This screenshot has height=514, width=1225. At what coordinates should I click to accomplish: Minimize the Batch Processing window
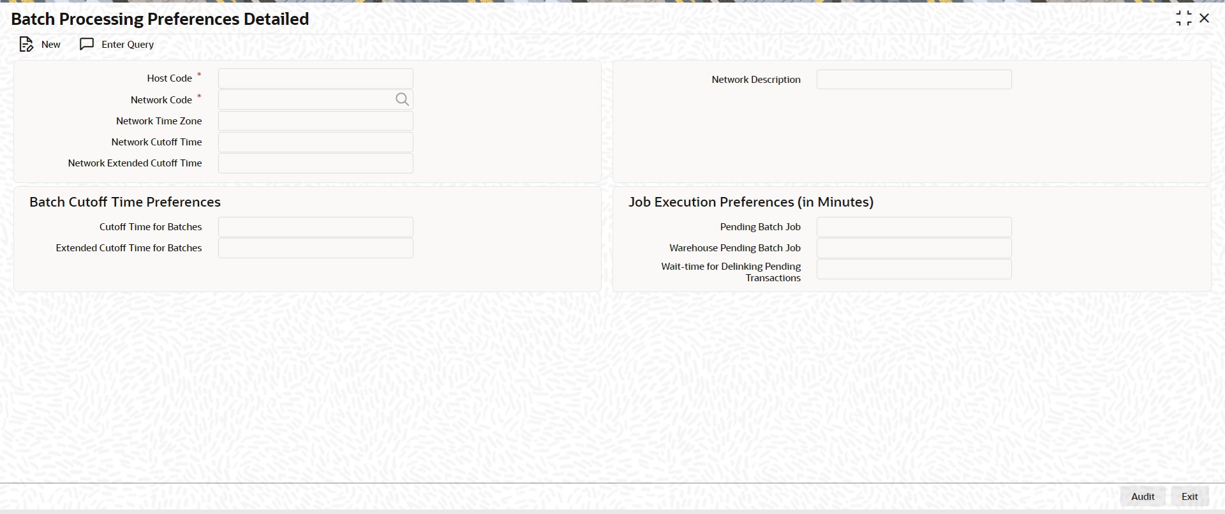point(1184,18)
